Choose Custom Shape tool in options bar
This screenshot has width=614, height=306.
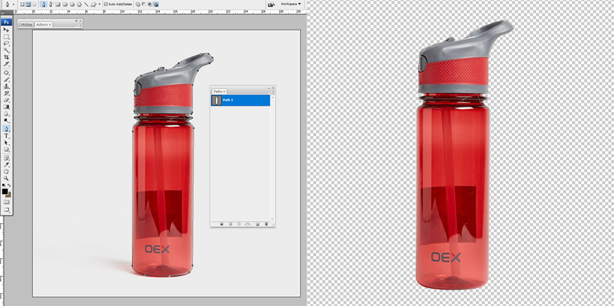[93, 4]
